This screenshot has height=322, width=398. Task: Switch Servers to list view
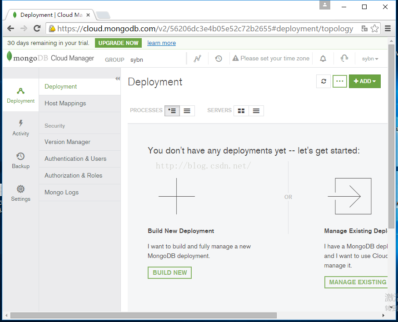coord(256,111)
